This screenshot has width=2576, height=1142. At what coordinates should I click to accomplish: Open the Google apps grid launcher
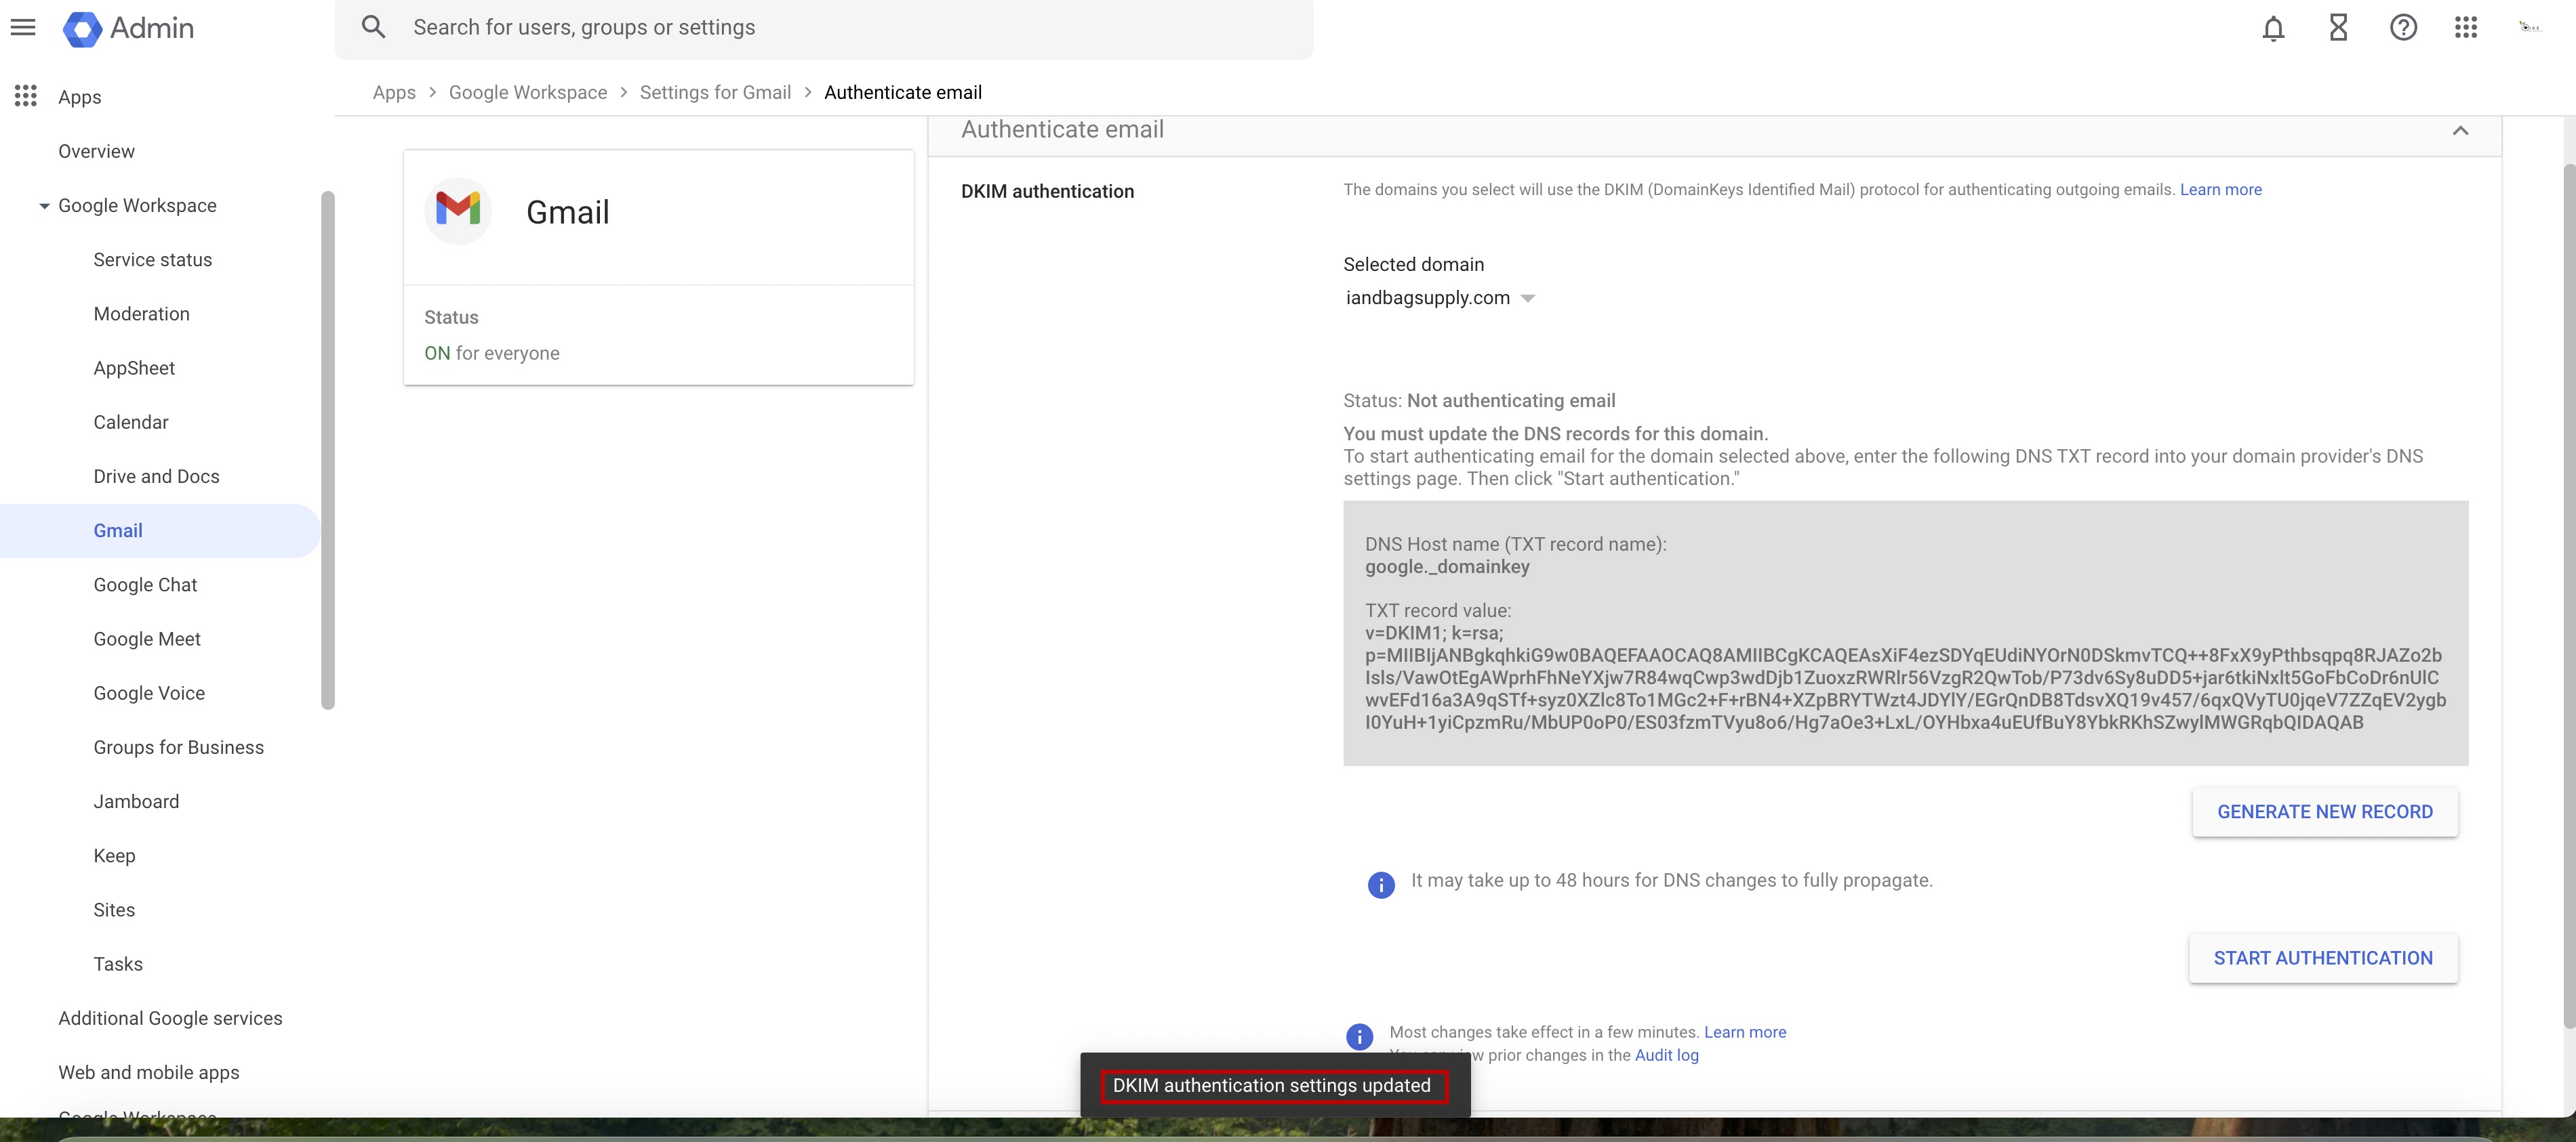(x=2466, y=28)
